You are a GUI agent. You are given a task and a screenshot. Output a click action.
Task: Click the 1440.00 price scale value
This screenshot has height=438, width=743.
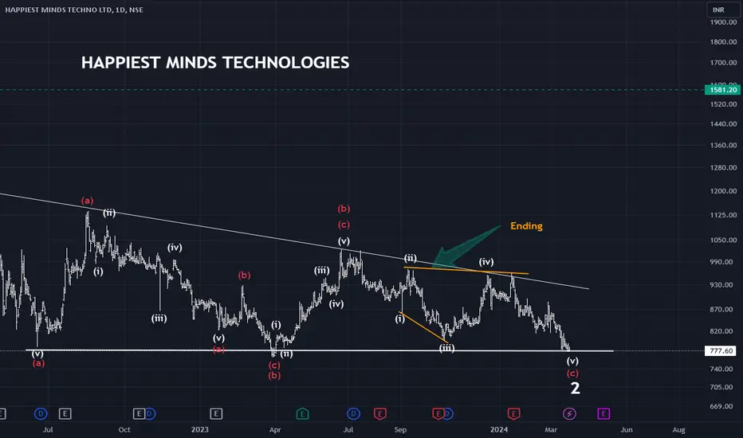coord(724,124)
